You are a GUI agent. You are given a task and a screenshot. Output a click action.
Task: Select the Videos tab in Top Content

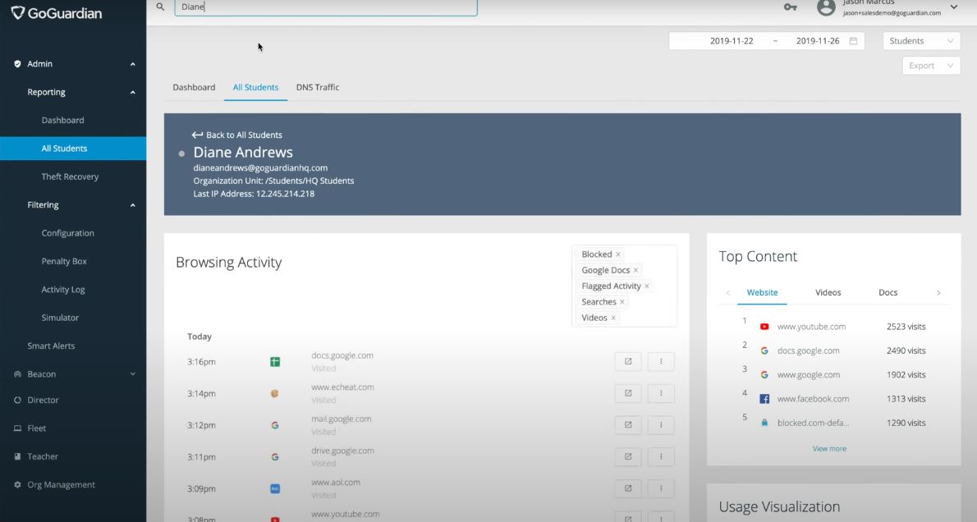[x=828, y=292]
